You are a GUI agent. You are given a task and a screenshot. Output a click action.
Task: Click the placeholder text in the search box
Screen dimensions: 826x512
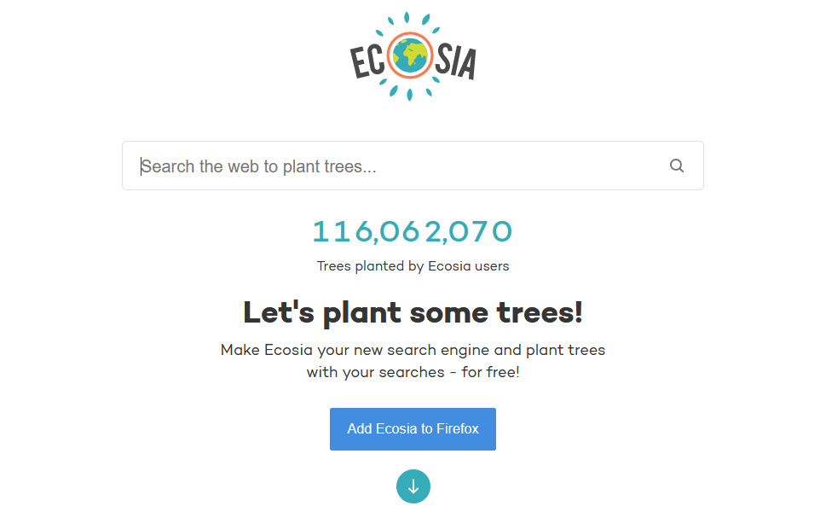tap(258, 166)
